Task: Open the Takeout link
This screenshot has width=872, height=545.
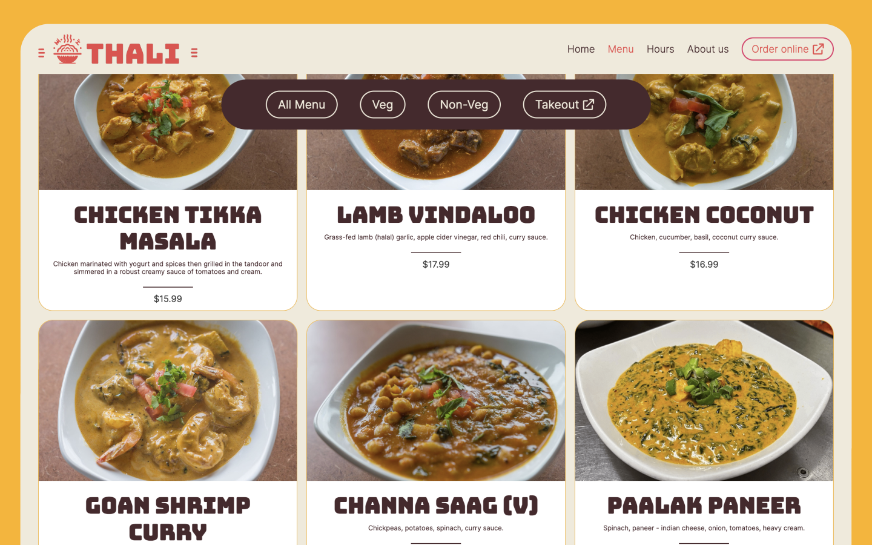Action: pyautogui.click(x=564, y=105)
